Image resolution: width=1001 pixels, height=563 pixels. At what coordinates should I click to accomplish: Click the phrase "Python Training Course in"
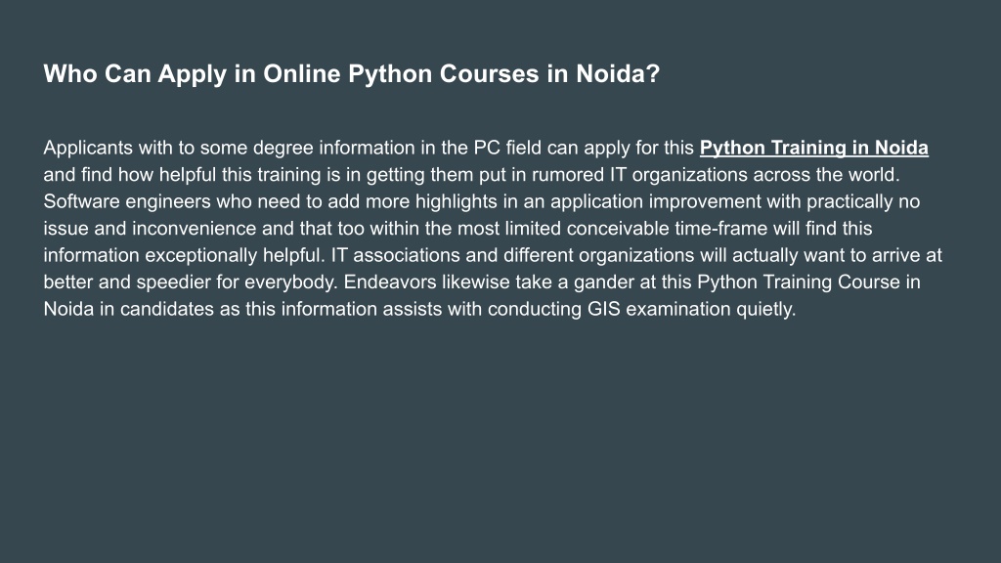pyautogui.click(x=808, y=282)
